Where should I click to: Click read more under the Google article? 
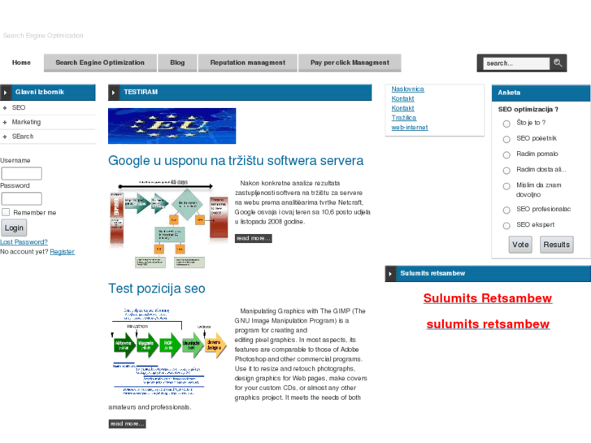[x=254, y=238]
